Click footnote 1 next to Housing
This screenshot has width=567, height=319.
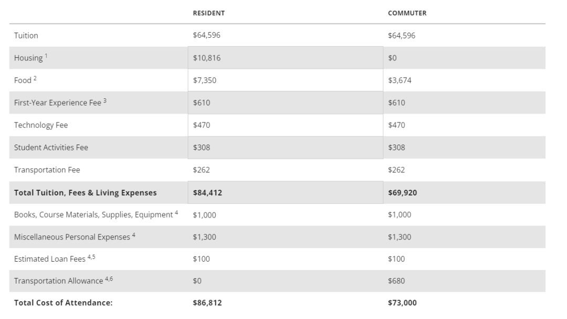46,56
